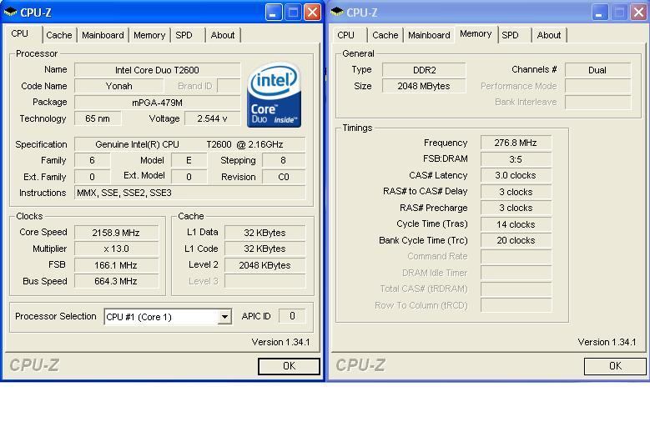Image resolution: width=650 pixels, height=427 pixels.
Task: Click the Technology value 65 nm
Action: pyautogui.click(x=98, y=118)
